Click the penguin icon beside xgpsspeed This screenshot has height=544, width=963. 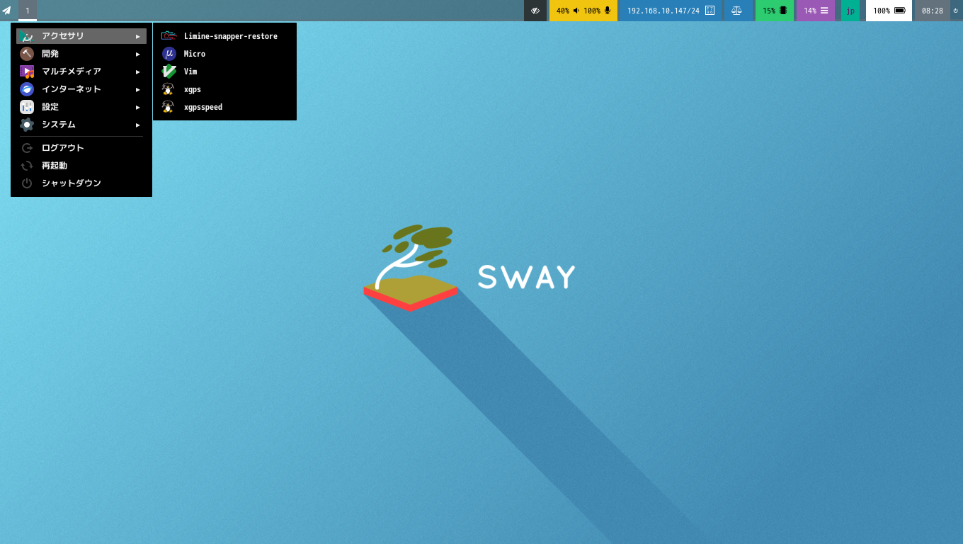(168, 107)
